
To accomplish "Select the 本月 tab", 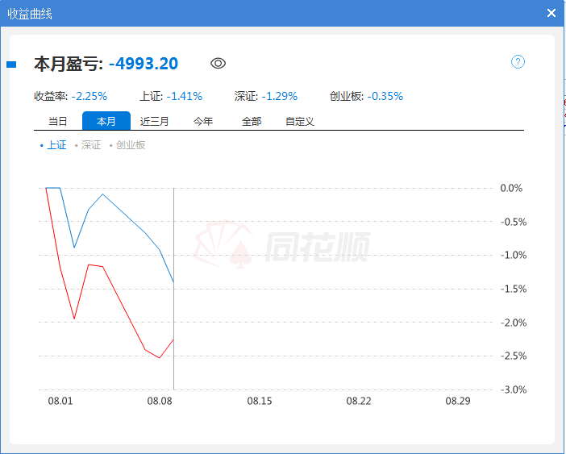I will [x=106, y=122].
